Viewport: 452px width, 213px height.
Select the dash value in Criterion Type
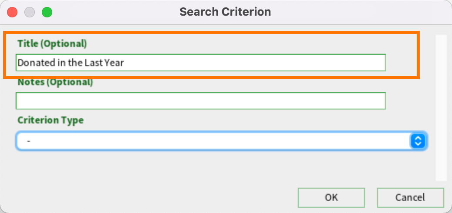click(29, 141)
